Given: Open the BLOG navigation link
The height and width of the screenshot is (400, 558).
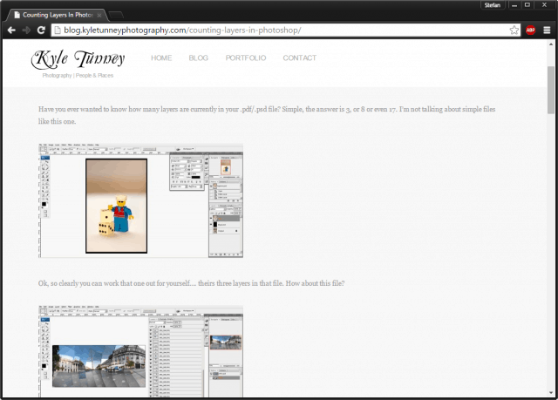Looking at the screenshot, I should click(x=198, y=58).
